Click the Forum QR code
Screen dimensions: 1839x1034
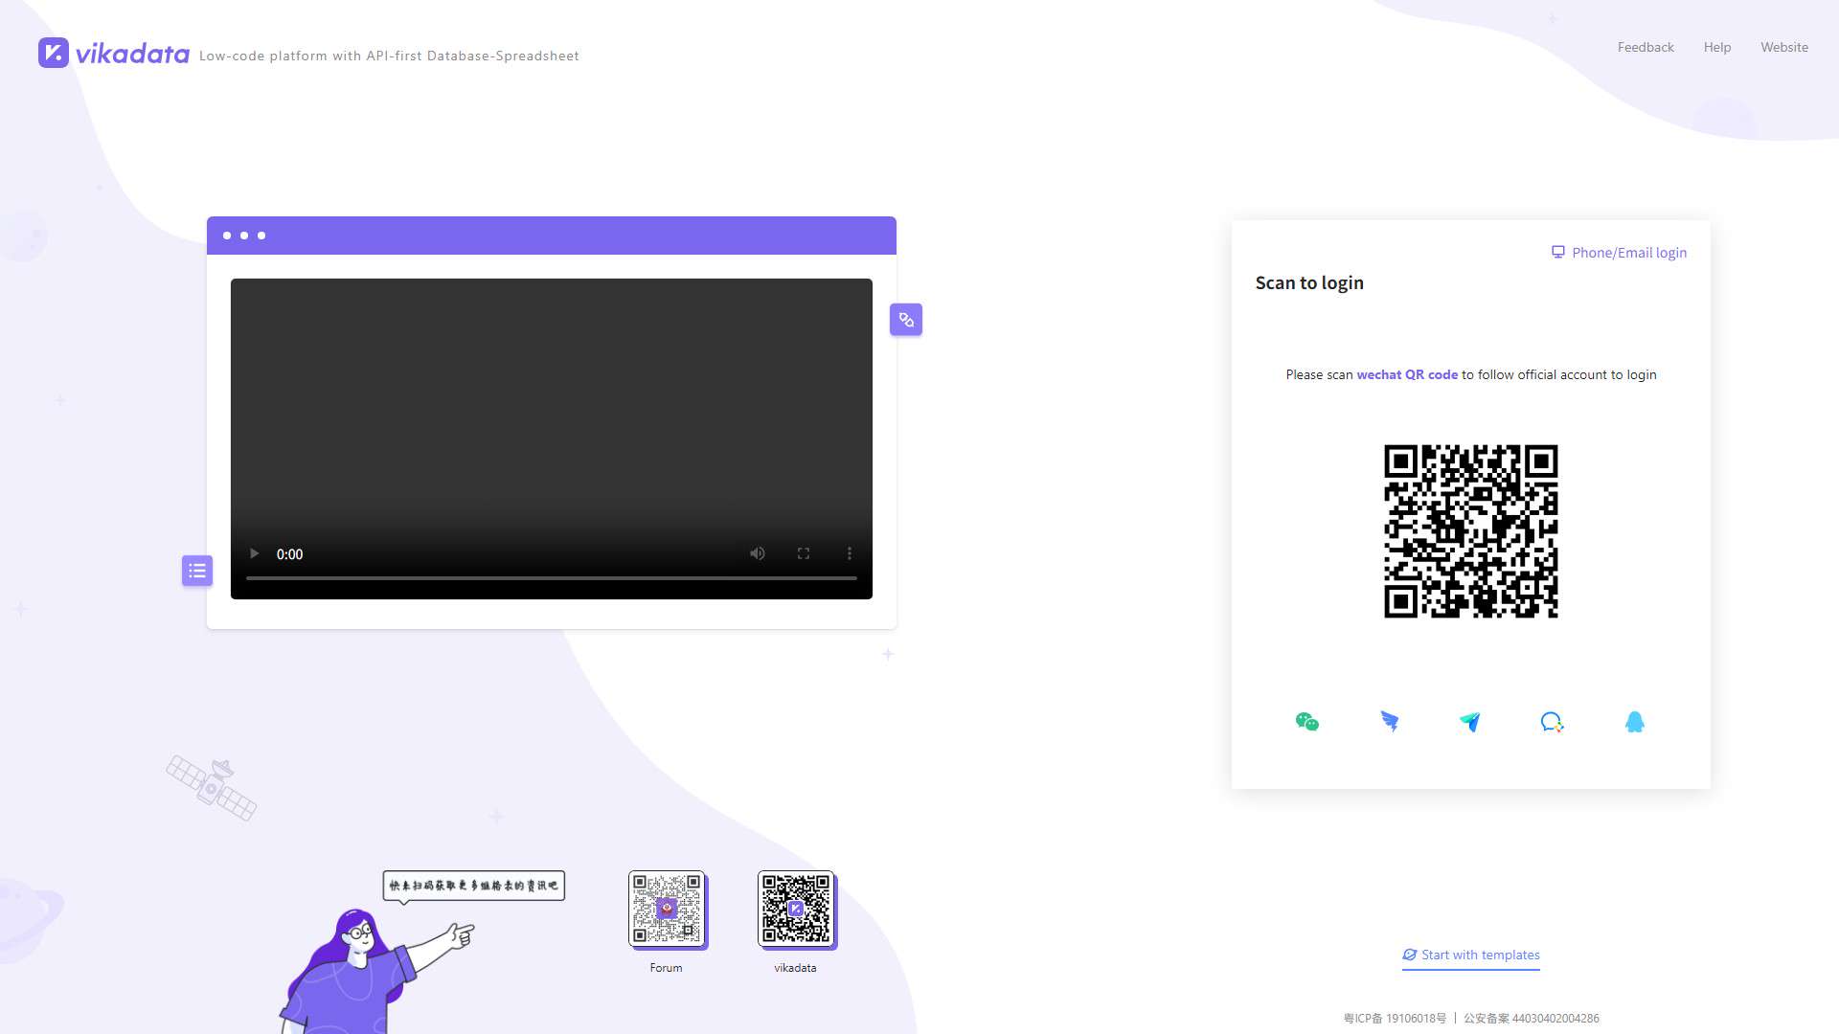667,909
